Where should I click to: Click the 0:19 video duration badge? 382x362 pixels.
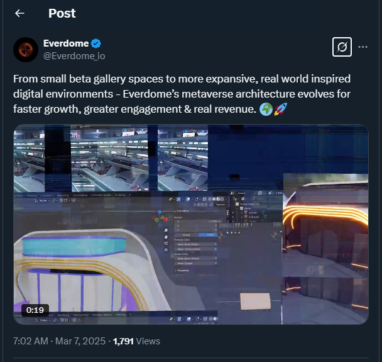pyautogui.click(x=35, y=310)
